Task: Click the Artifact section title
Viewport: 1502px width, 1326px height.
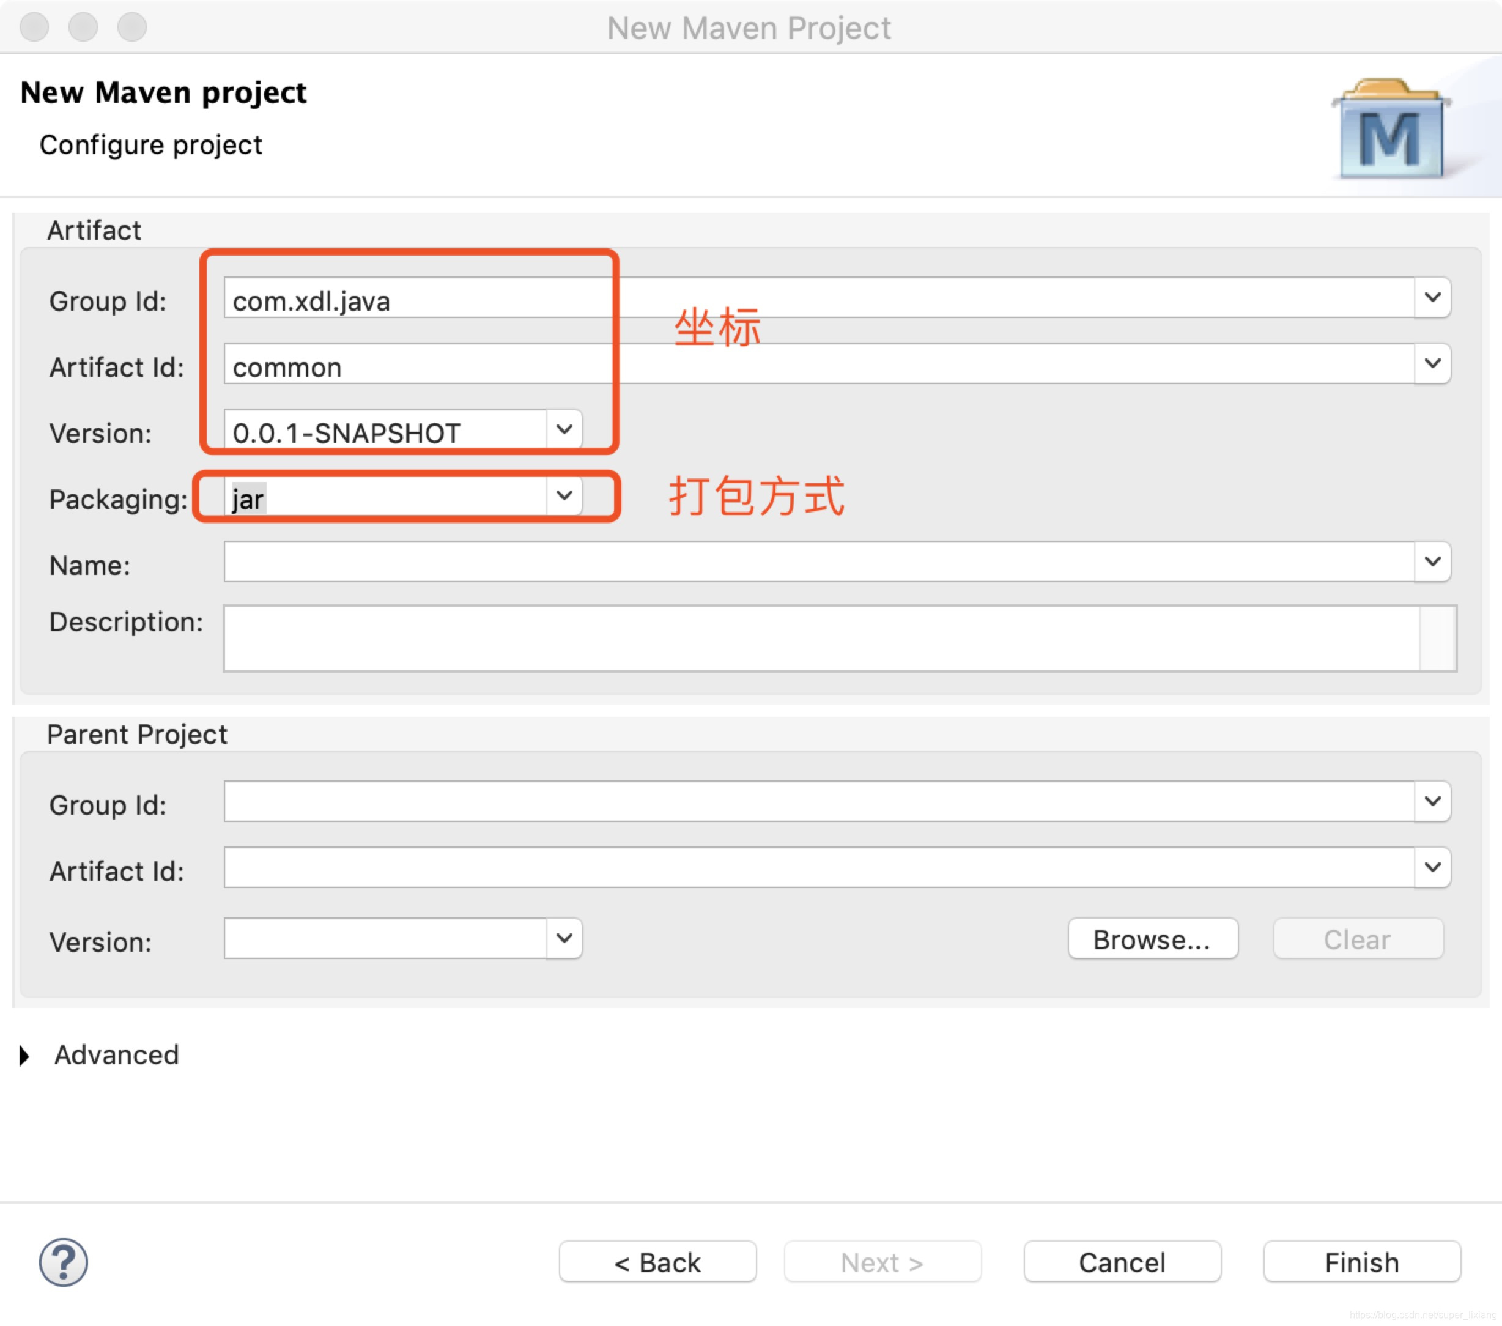Action: click(x=94, y=230)
